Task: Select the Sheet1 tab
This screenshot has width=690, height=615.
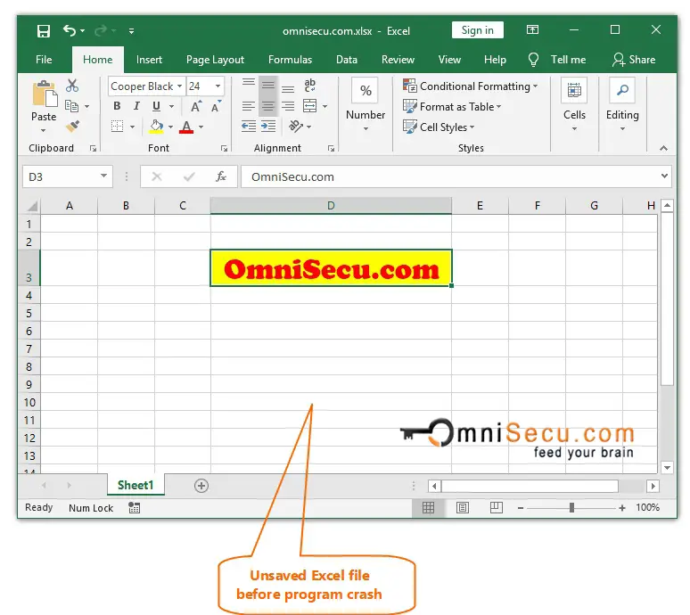Action: (x=136, y=485)
